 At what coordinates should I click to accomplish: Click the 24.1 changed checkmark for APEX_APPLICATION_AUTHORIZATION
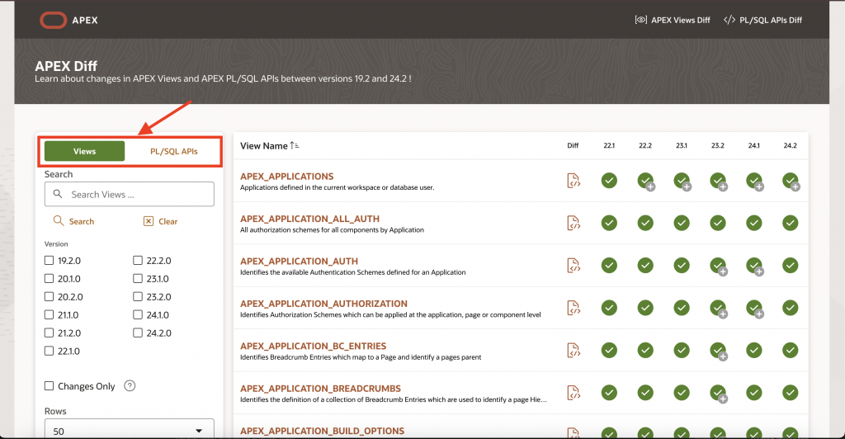[x=754, y=308]
